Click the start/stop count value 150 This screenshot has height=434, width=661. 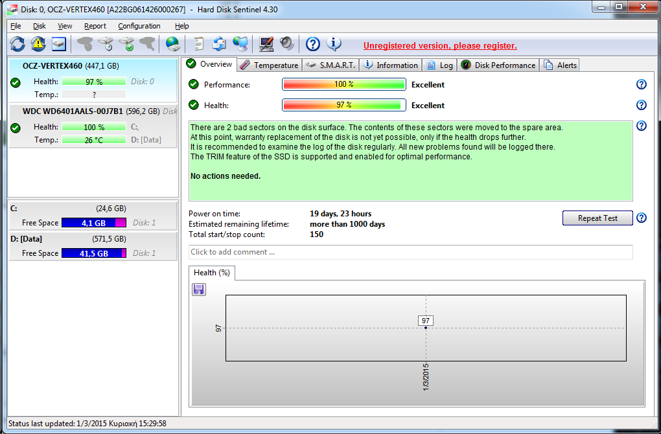(x=317, y=234)
